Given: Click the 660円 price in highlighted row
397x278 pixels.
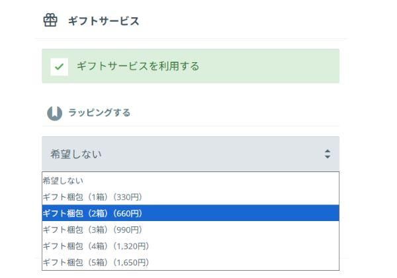Looking at the screenshot, I should tap(130, 213).
